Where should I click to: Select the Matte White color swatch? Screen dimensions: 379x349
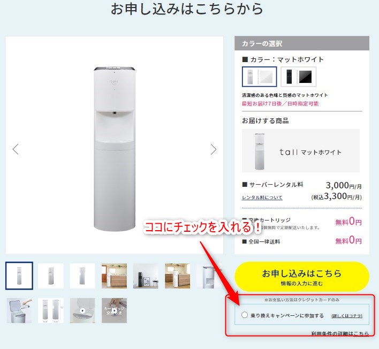point(259,77)
